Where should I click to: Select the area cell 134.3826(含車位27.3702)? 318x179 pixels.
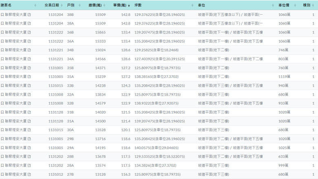tap(155, 166)
